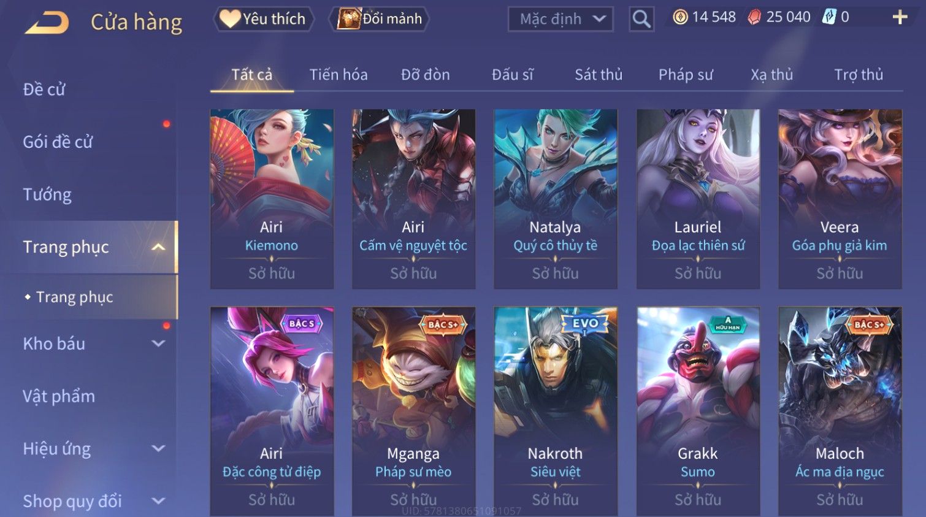Screen dimensions: 926x517
Task: Open the Maloch Ác ma địa ngục skin
Action: click(x=840, y=411)
